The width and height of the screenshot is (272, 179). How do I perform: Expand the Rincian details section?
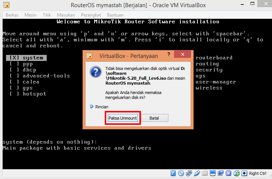pos(99,107)
